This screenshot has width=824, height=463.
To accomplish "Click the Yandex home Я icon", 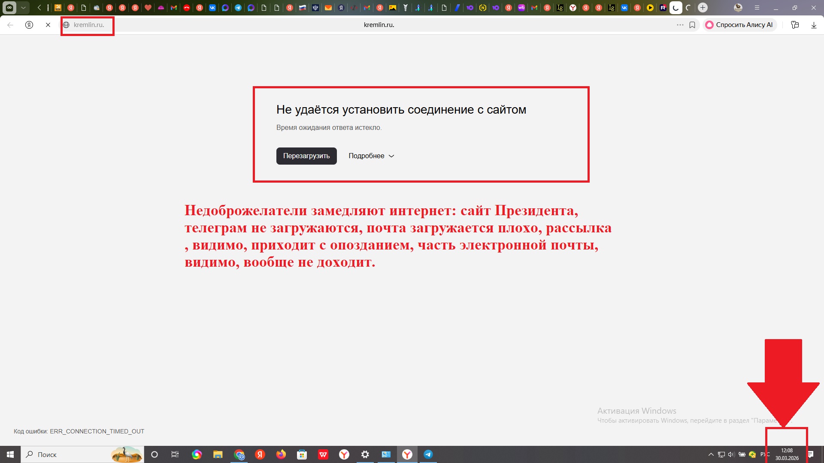I will click(x=29, y=25).
